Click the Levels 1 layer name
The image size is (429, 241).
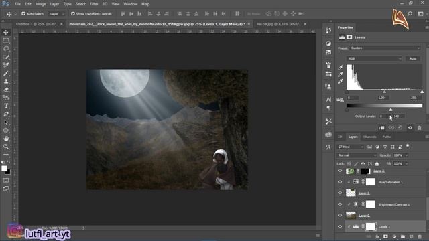pyautogui.click(x=384, y=227)
